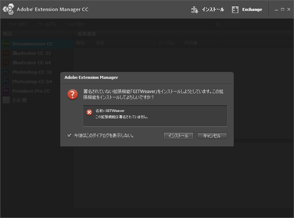Viewport: 294px width, 218px height.
Task: Click the インストール icon in the title bar
Action: 195,10
